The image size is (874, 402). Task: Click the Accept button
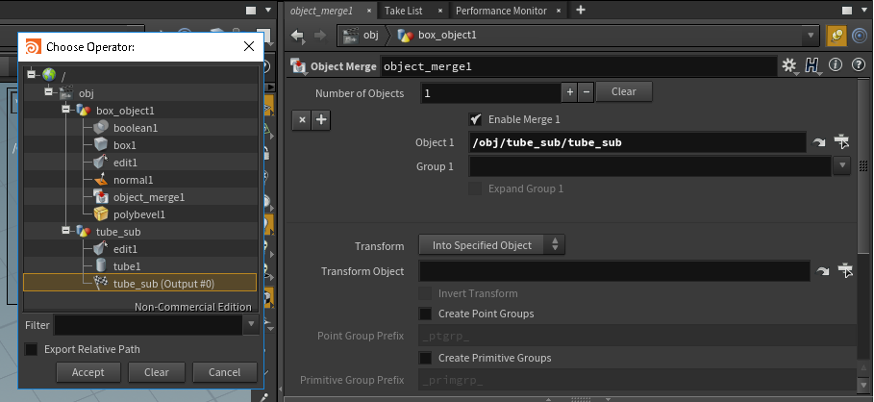click(88, 372)
